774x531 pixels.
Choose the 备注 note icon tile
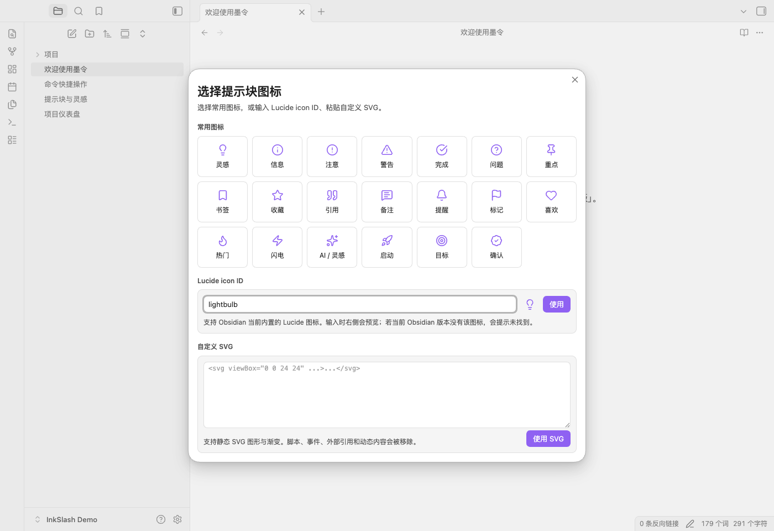point(387,202)
